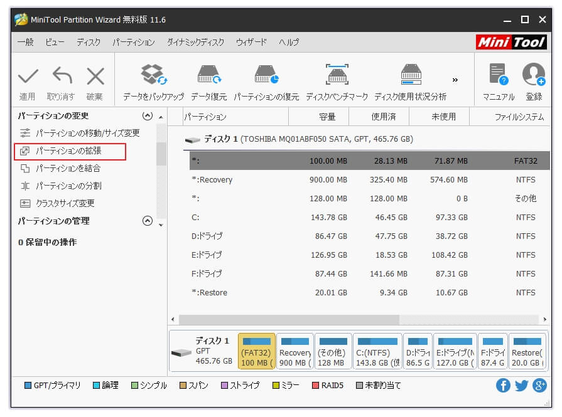Click the (FAT32) 100 MB block in disk map
The height and width of the screenshot is (417, 562).
(x=257, y=351)
